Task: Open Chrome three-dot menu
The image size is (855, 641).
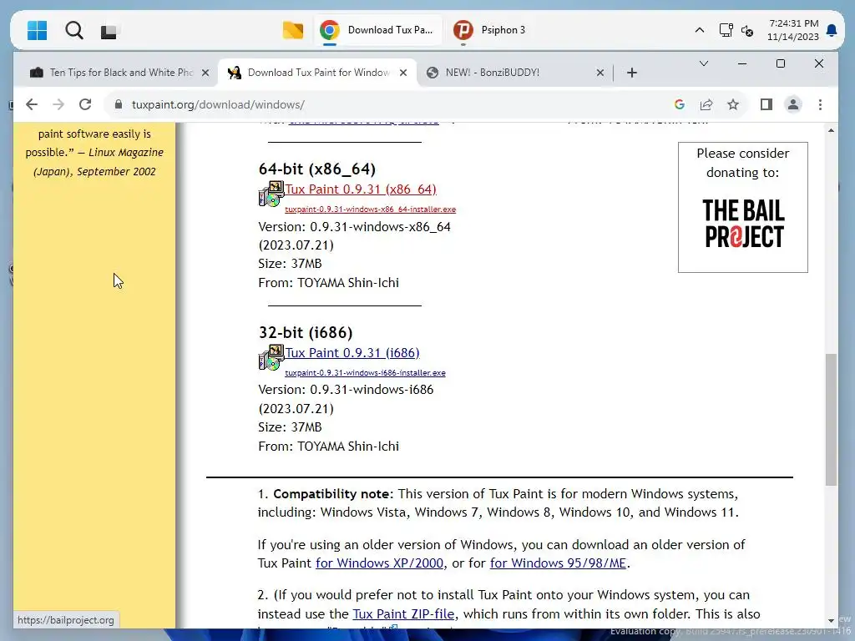Action: (x=820, y=104)
